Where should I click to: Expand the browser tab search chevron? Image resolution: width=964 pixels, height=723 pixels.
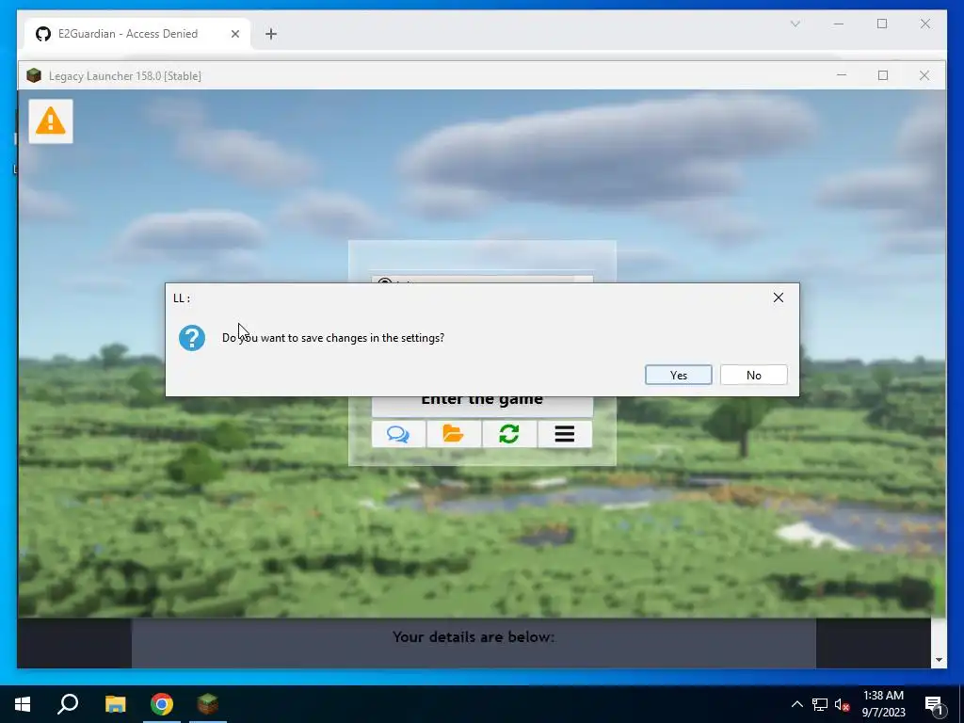[795, 24]
